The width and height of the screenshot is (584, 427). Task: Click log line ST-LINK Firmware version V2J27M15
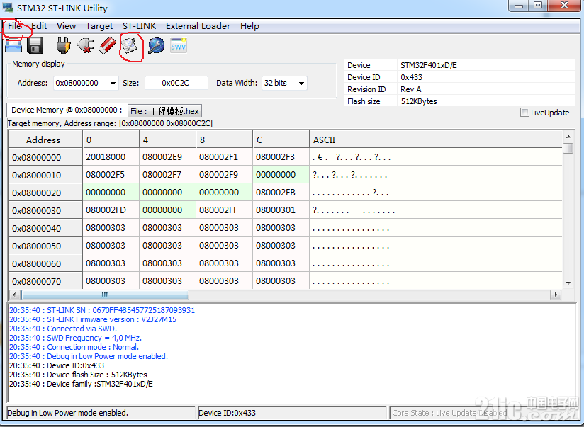(93, 319)
